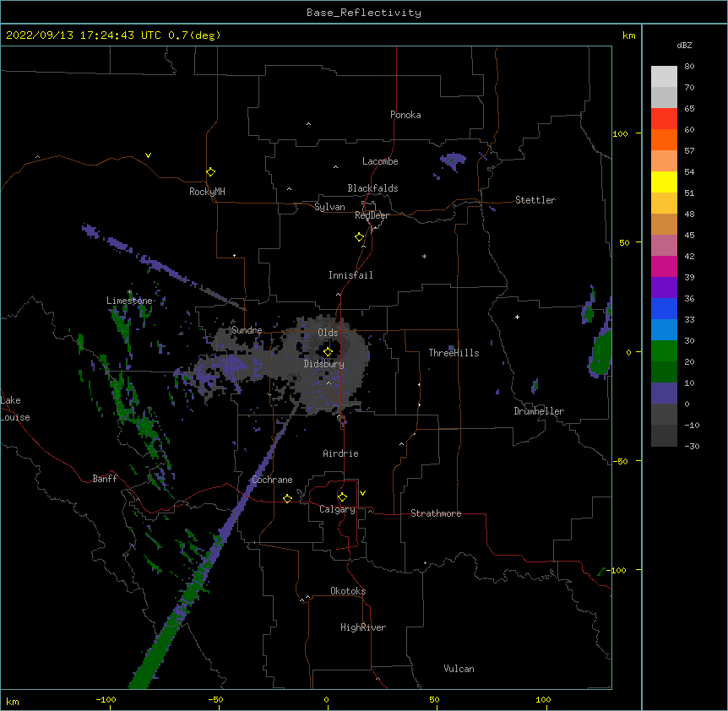Select the slate 0-10 dBZ legend swatch

click(x=664, y=393)
